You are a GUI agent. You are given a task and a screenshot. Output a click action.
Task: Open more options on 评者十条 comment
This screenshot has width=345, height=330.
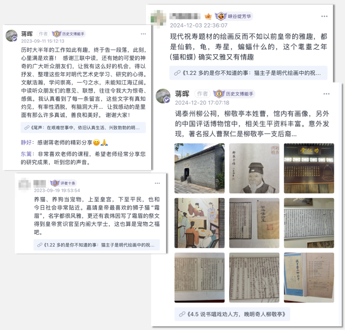pyautogui.click(x=157, y=183)
